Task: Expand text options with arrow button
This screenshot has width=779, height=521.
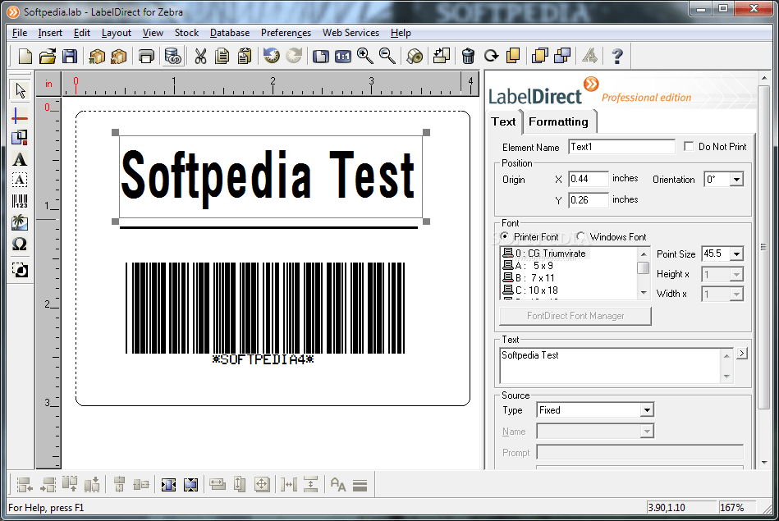Action: point(742,353)
